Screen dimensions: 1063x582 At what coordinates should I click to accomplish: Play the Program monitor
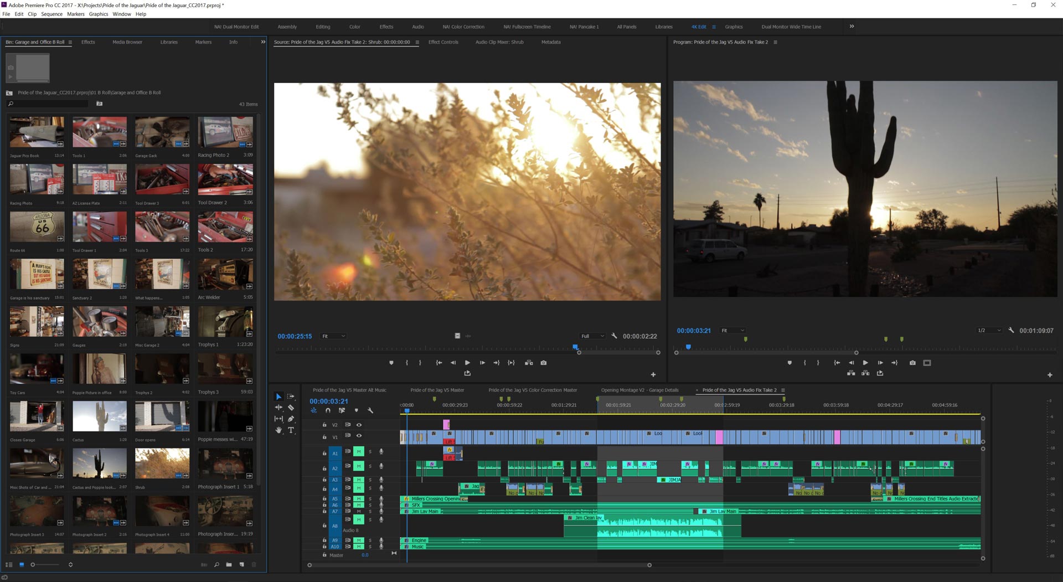[865, 363]
